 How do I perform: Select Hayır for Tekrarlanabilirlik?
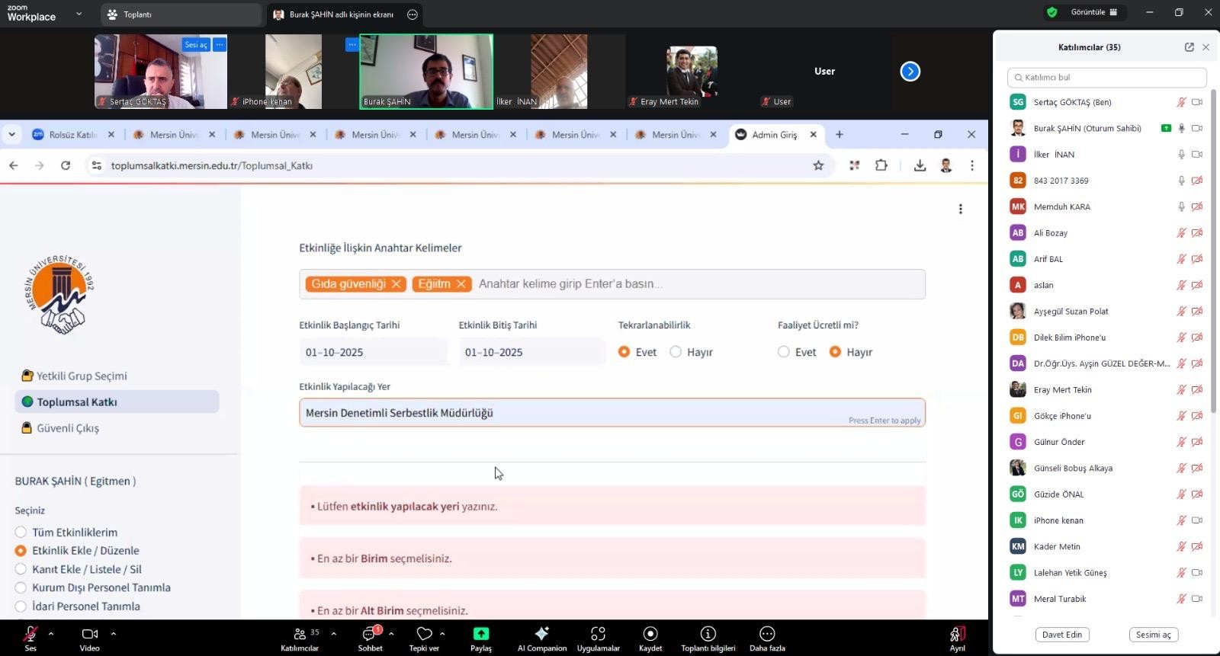click(676, 352)
